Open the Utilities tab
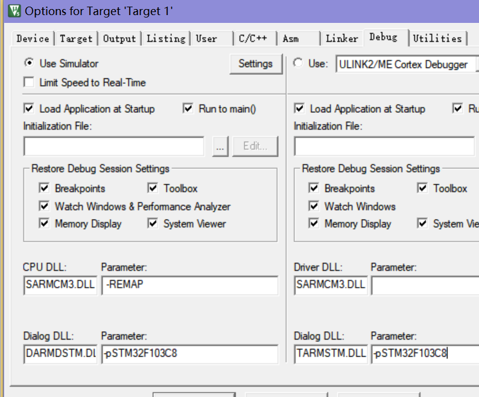The height and width of the screenshot is (397, 479). [437, 39]
